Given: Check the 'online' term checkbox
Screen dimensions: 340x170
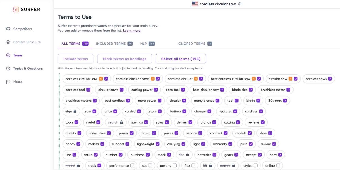Looking at the screenshot, I should 278,165.
